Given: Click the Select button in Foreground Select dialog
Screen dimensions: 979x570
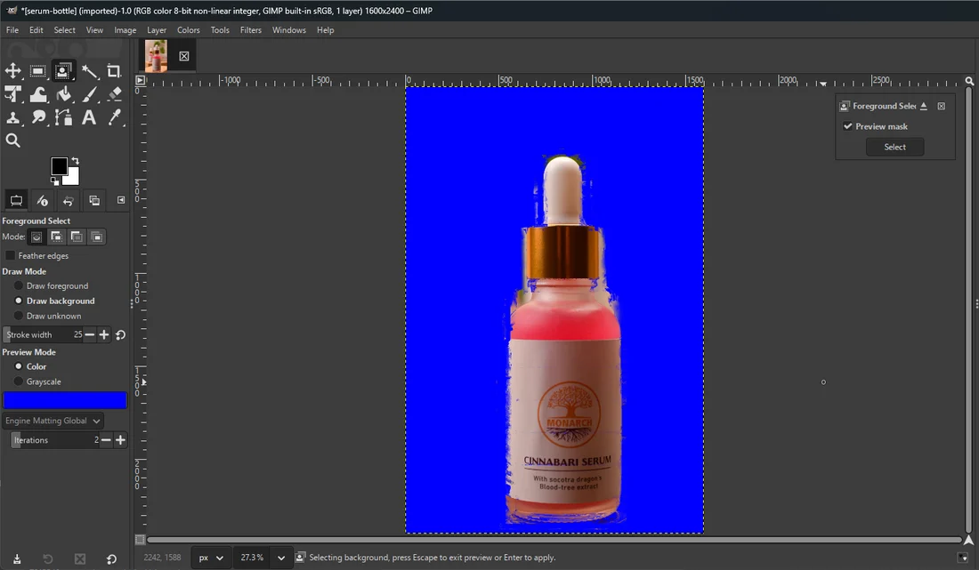Looking at the screenshot, I should point(894,148).
